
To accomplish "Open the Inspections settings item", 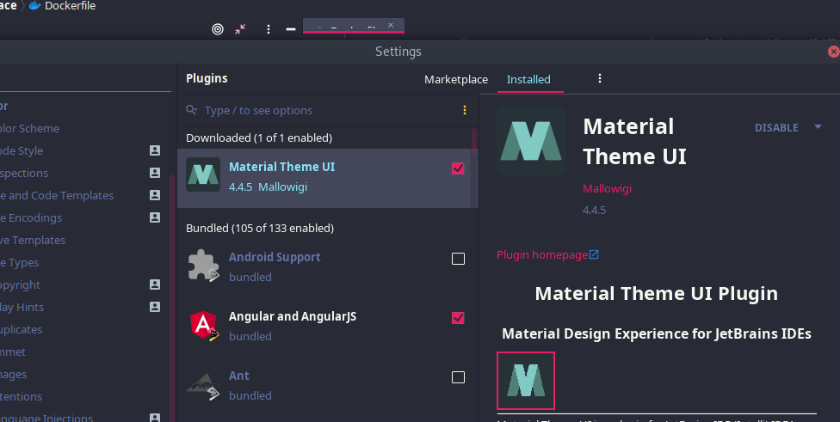I will click(24, 174).
